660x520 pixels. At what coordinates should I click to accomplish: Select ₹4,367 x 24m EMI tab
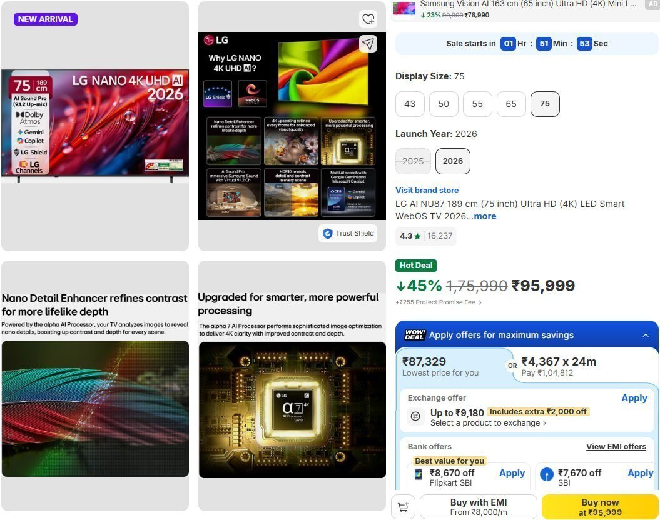pyautogui.click(x=585, y=367)
